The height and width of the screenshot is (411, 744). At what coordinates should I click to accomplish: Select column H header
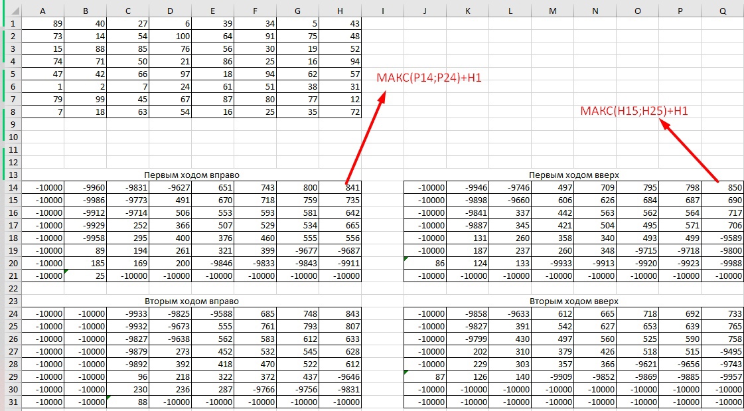[340, 11]
